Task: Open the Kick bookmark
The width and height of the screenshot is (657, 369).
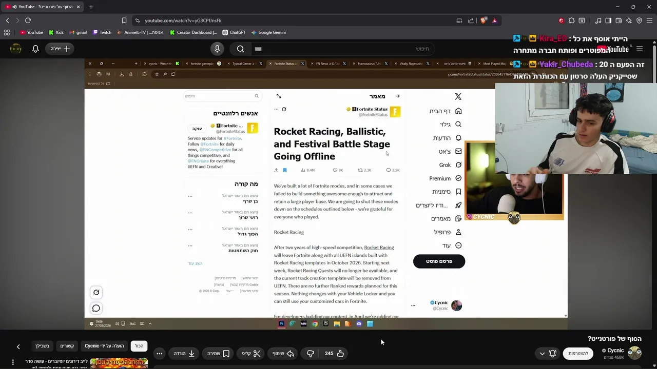Action: pos(56,32)
